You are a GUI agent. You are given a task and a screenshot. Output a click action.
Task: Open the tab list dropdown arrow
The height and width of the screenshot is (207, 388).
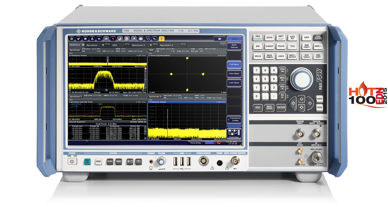[223, 45]
